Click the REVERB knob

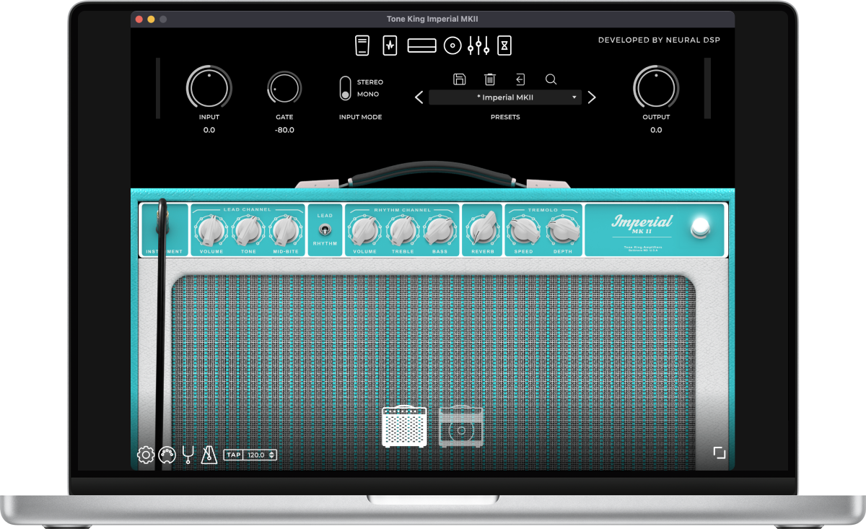[x=484, y=230]
